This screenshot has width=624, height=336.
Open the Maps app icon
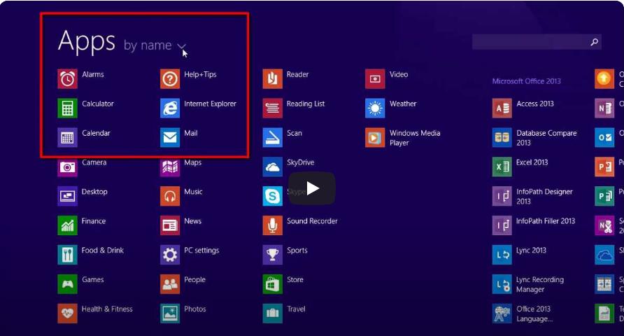coord(170,167)
